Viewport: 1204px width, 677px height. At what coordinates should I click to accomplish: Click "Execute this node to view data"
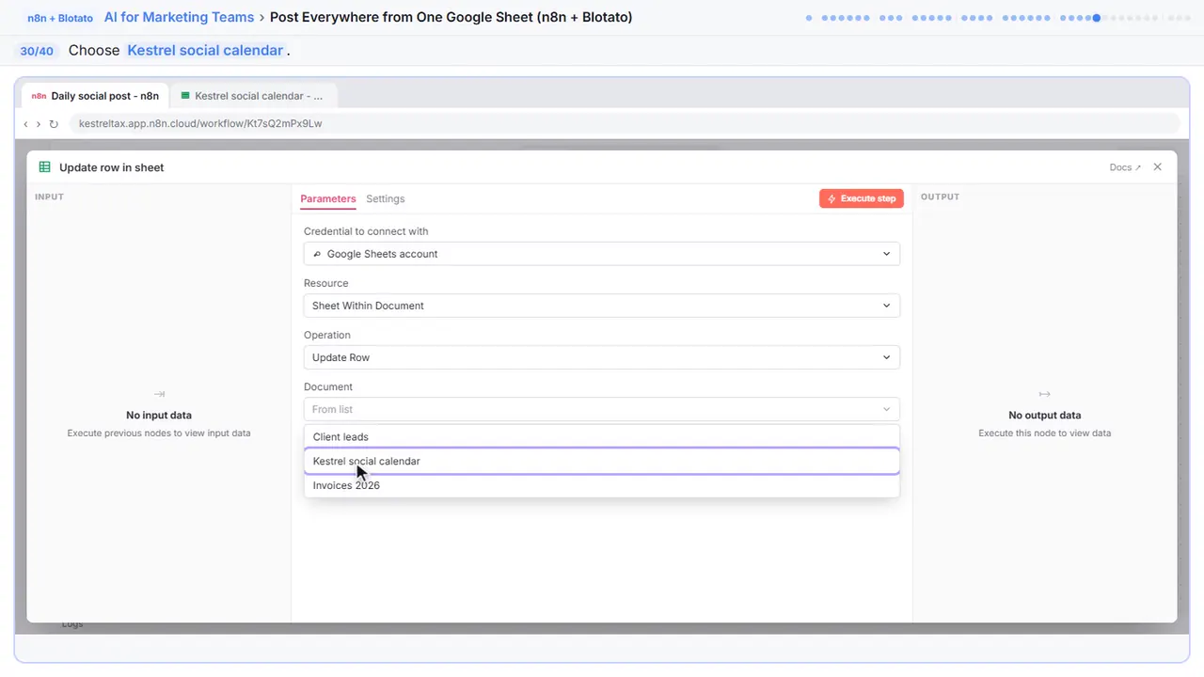pos(1044,433)
